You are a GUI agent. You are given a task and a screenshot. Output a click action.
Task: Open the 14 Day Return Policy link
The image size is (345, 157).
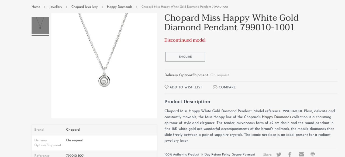pos(215,155)
